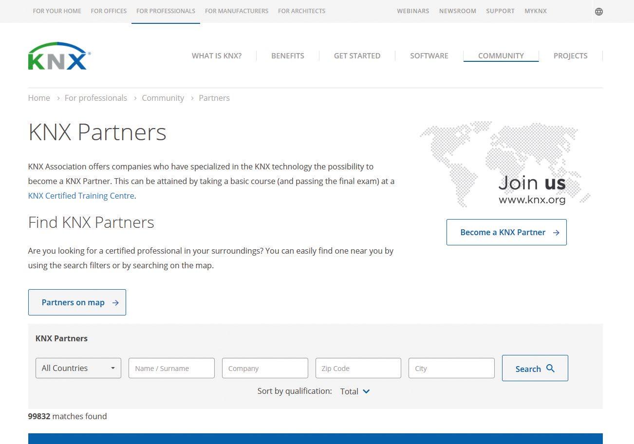Expand the Total sort qualification dropdown
This screenshot has height=444, width=634.
[x=355, y=391]
